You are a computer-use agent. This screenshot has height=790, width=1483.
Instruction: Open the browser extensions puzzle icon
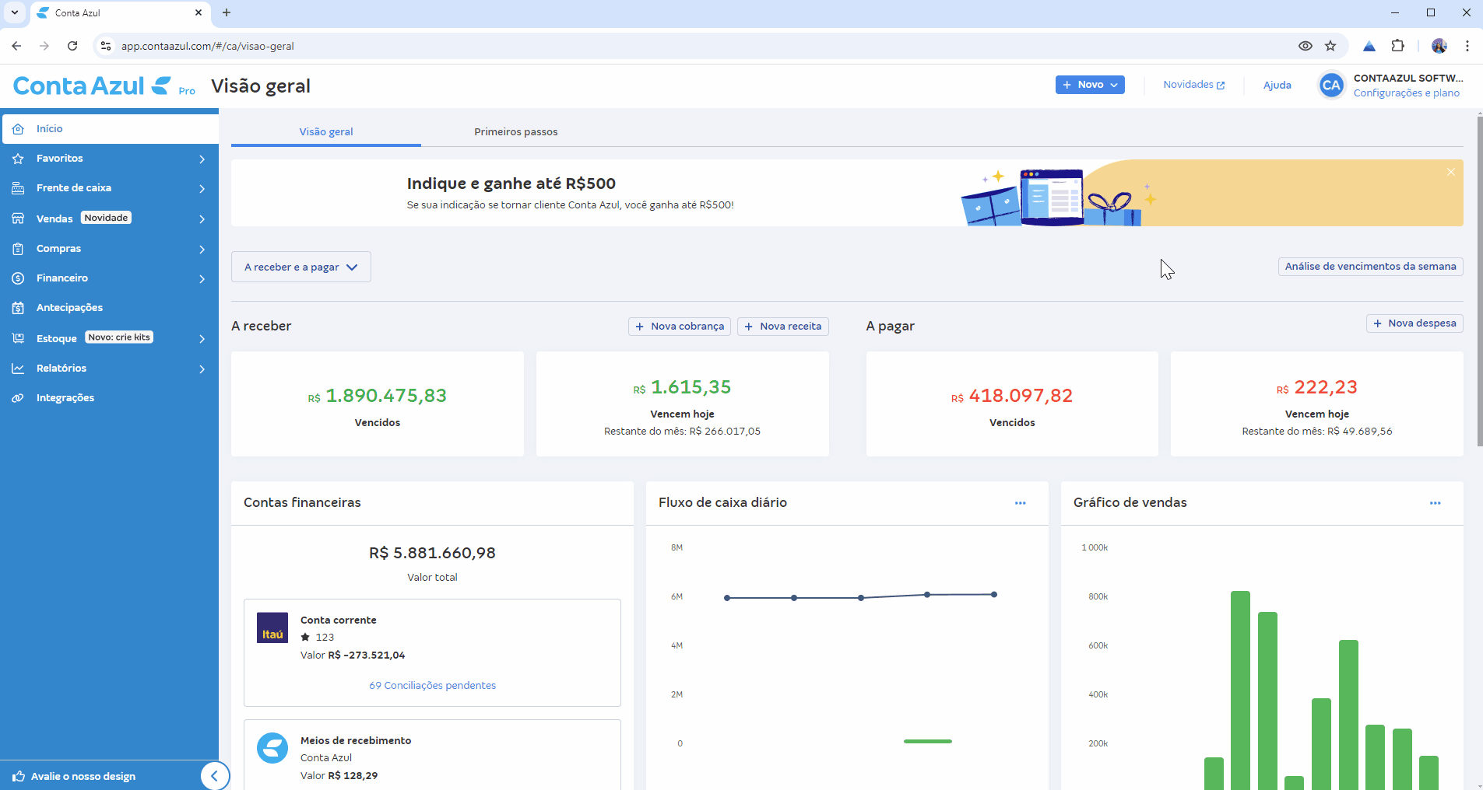(x=1398, y=46)
